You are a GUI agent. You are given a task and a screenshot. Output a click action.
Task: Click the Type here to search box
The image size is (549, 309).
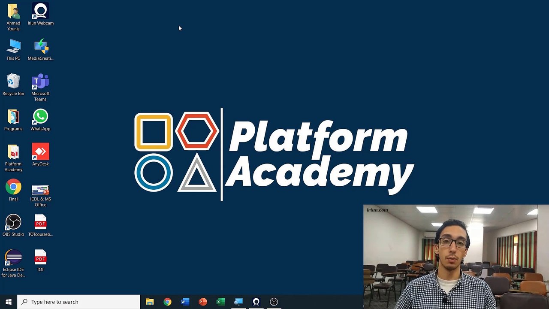(78, 302)
